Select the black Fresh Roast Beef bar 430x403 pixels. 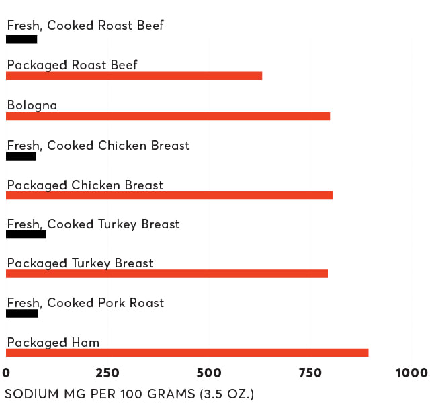point(21,39)
